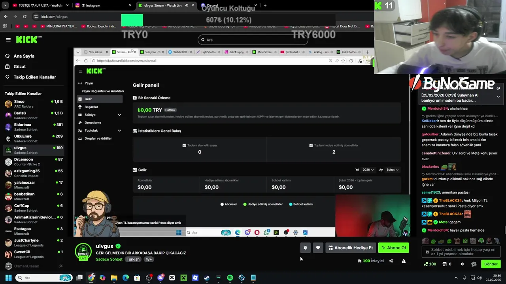Click Hediye edilmiş abonelikler legend dot
This screenshot has height=284, width=506.
pyautogui.click(x=245, y=204)
